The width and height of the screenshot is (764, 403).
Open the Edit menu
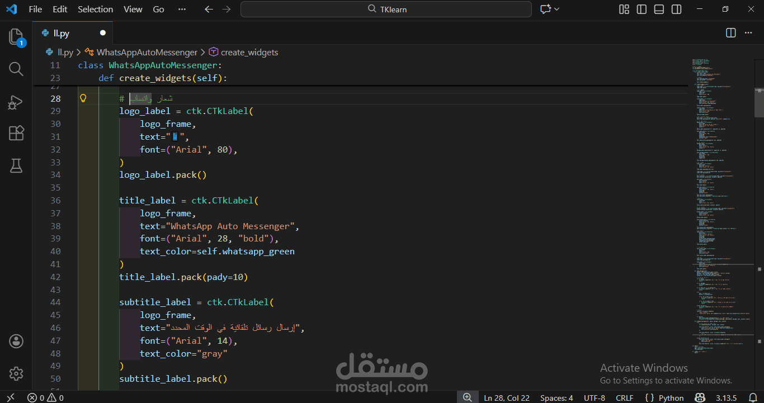click(x=60, y=9)
